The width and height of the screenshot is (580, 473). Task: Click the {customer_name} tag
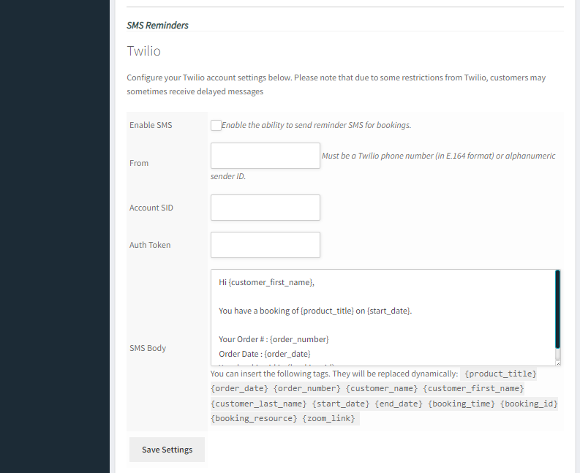(381, 389)
